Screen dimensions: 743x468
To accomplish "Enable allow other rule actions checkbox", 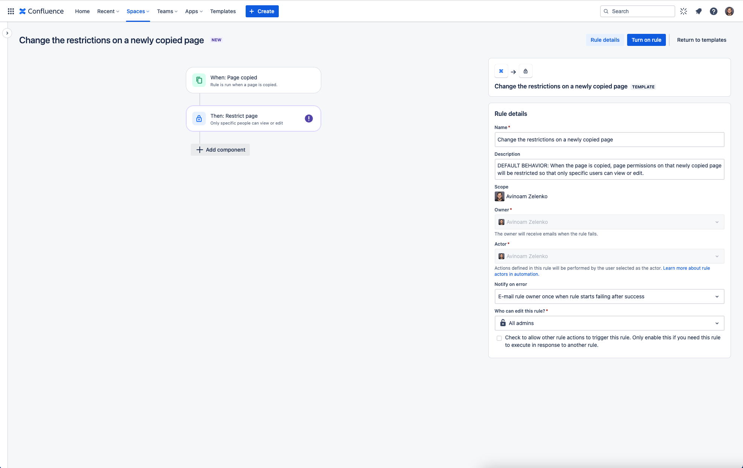I will click(x=499, y=338).
